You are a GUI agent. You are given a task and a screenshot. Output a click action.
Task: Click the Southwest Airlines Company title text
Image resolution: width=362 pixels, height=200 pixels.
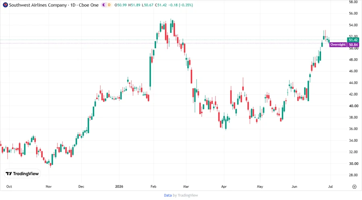pos(38,5)
